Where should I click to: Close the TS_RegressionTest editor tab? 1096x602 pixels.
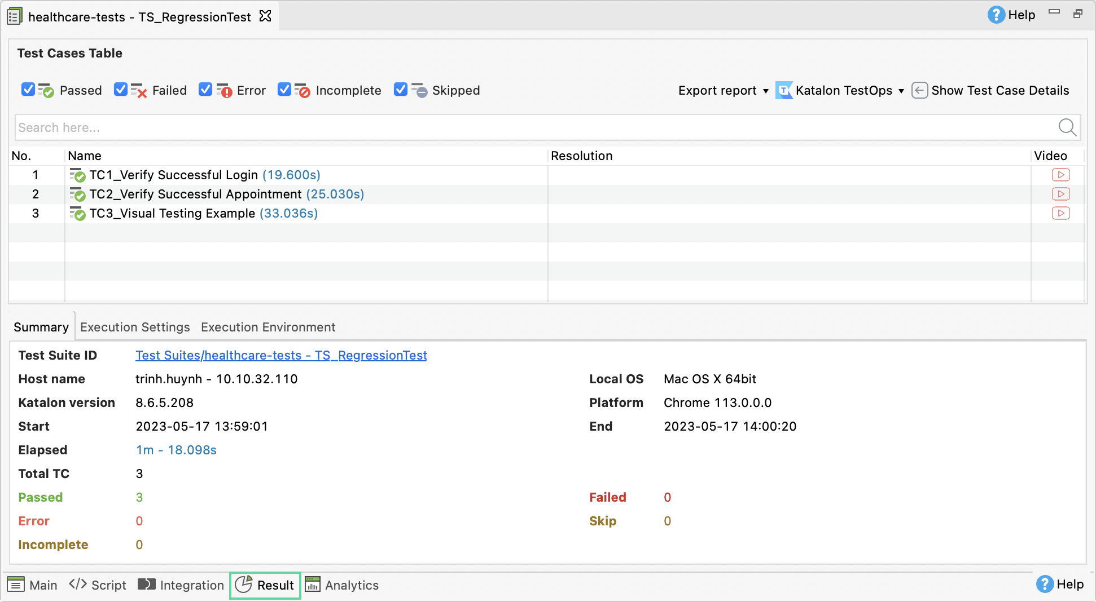(265, 16)
